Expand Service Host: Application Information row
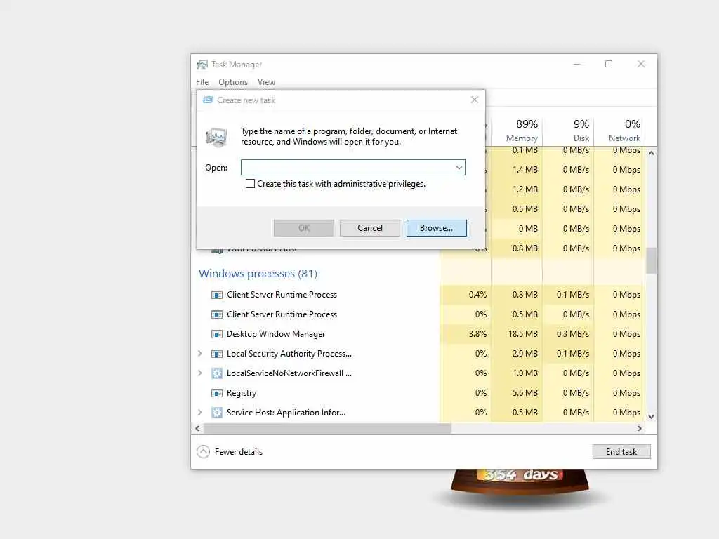The height and width of the screenshot is (539, 719). point(200,413)
